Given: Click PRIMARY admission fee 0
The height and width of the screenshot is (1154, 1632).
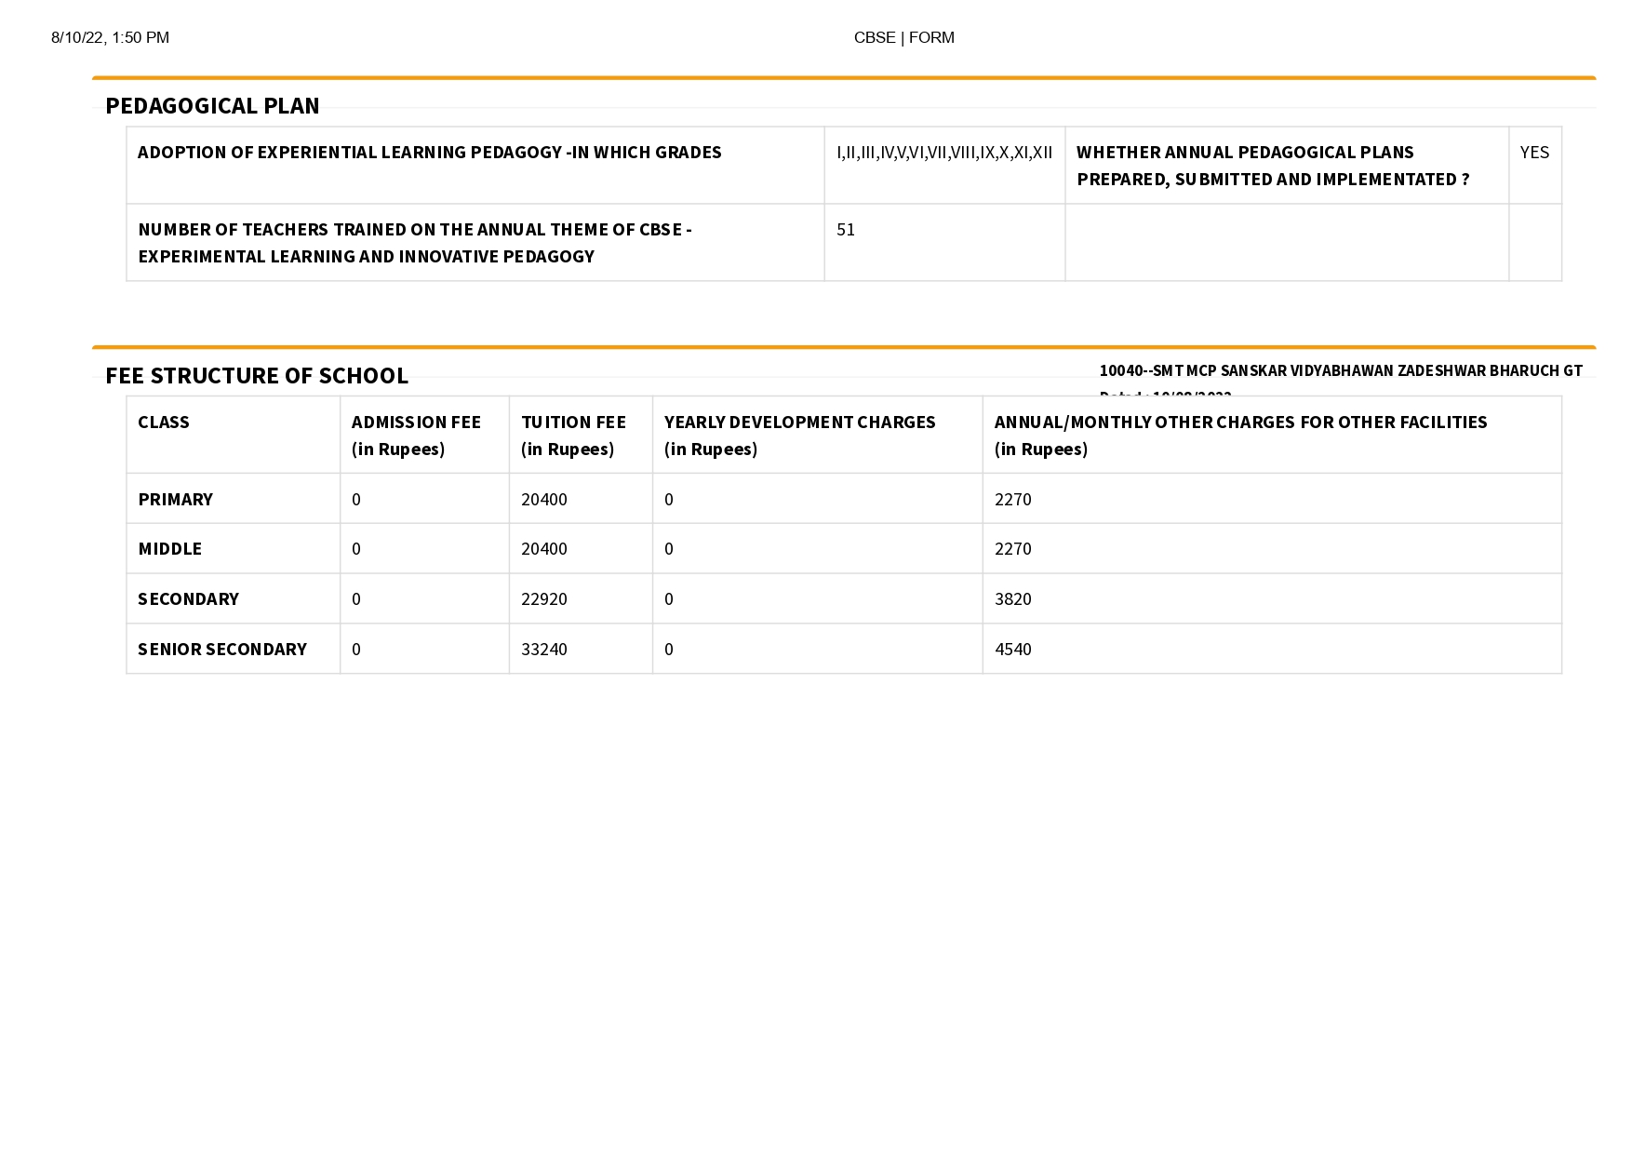Looking at the screenshot, I should click(356, 500).
